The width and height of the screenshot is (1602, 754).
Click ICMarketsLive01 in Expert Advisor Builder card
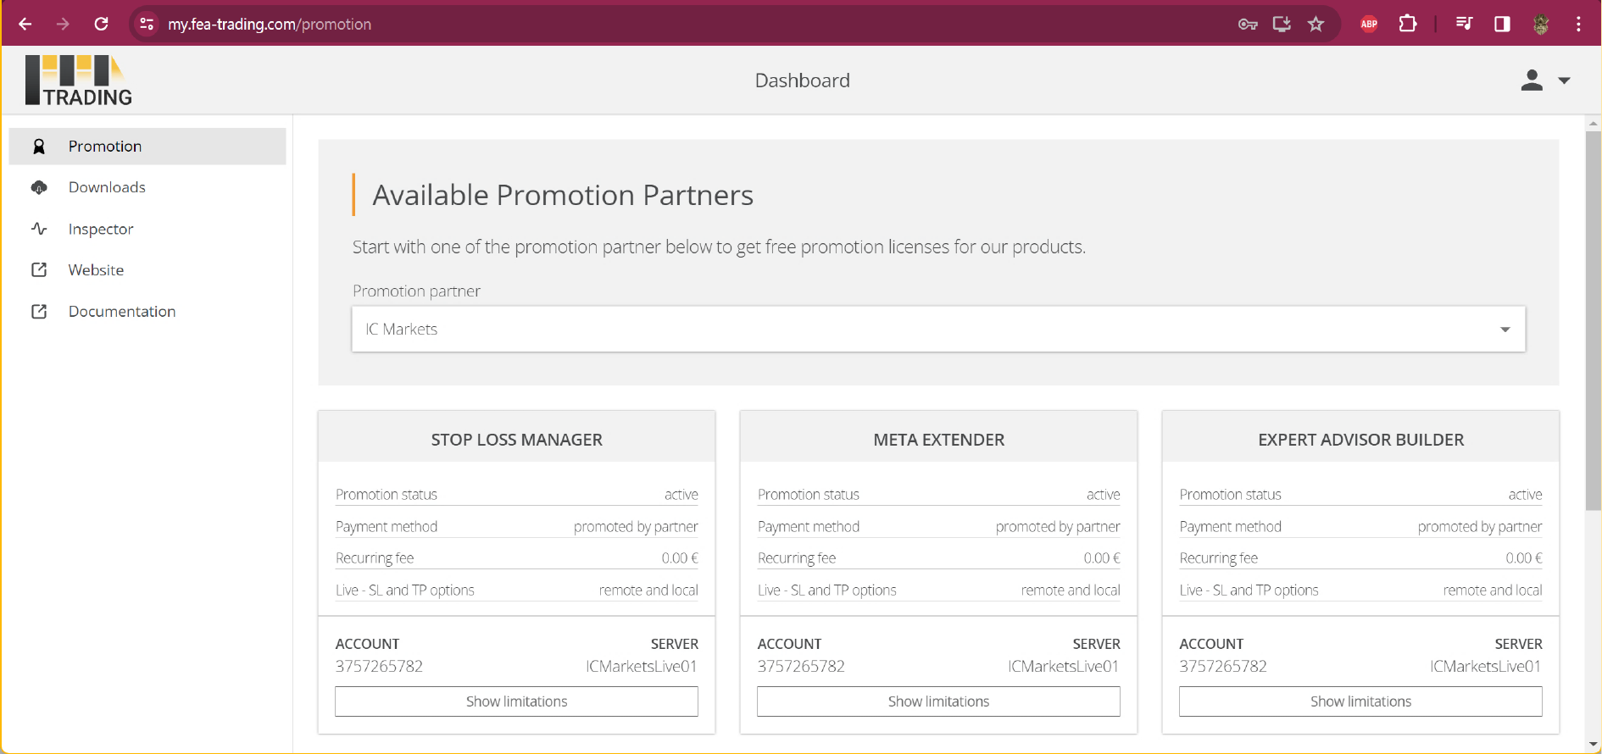[x=1485, y=666]
